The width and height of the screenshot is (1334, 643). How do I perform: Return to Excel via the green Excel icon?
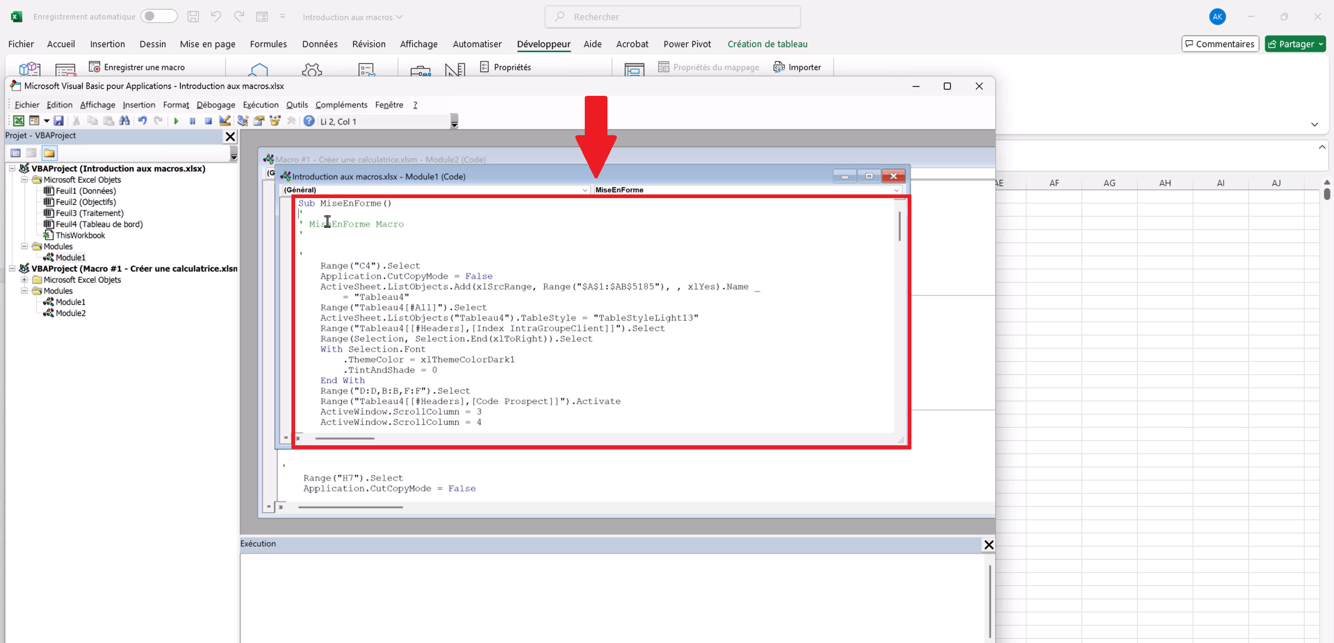(19, 121)
